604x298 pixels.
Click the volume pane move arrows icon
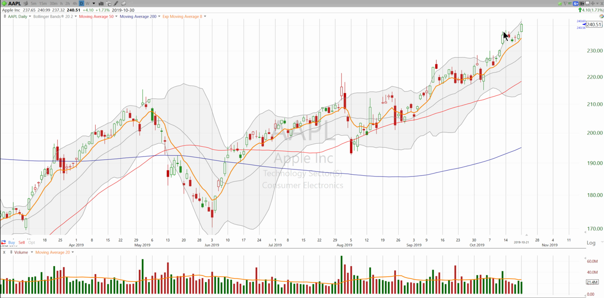pos(11,252)
